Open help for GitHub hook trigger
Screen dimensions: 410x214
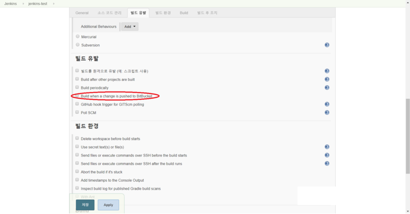[327, 105]
